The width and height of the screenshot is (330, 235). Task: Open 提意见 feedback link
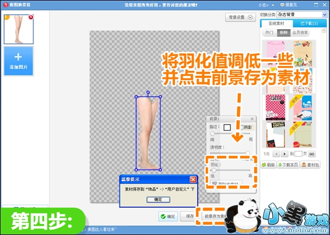pyautogui.click(x=289, y=5)
